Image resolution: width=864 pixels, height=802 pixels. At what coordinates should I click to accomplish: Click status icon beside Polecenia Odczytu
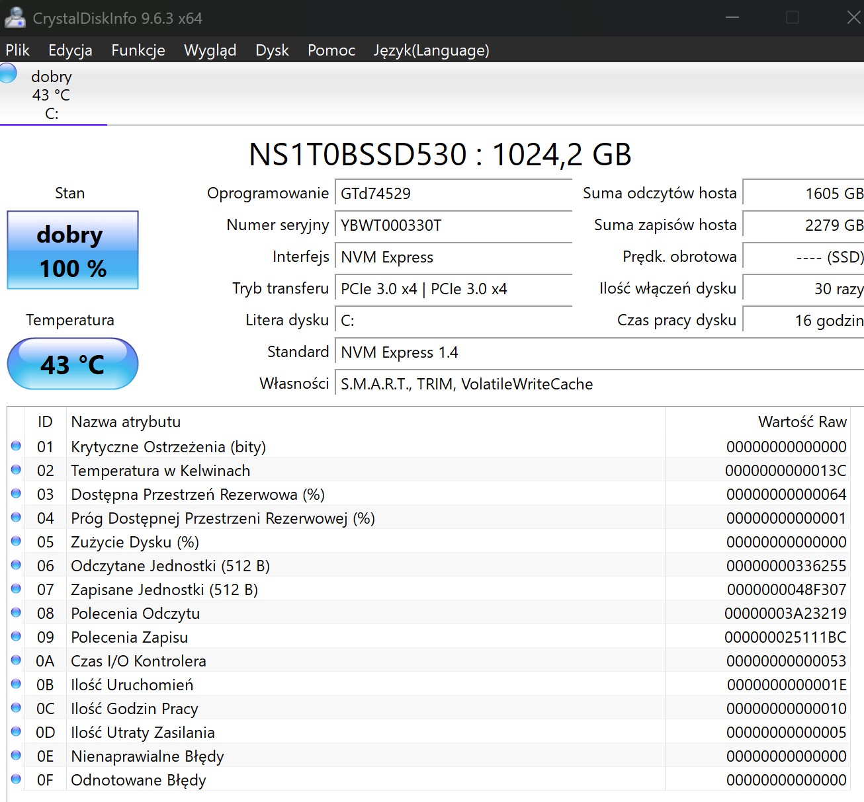16,613
